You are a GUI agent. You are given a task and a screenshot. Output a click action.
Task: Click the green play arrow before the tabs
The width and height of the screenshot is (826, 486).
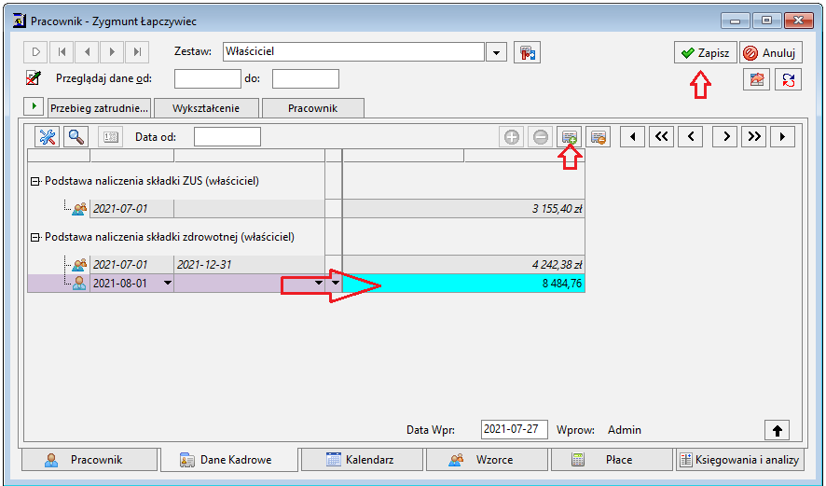pyautogui.click(x=34, y=106)
